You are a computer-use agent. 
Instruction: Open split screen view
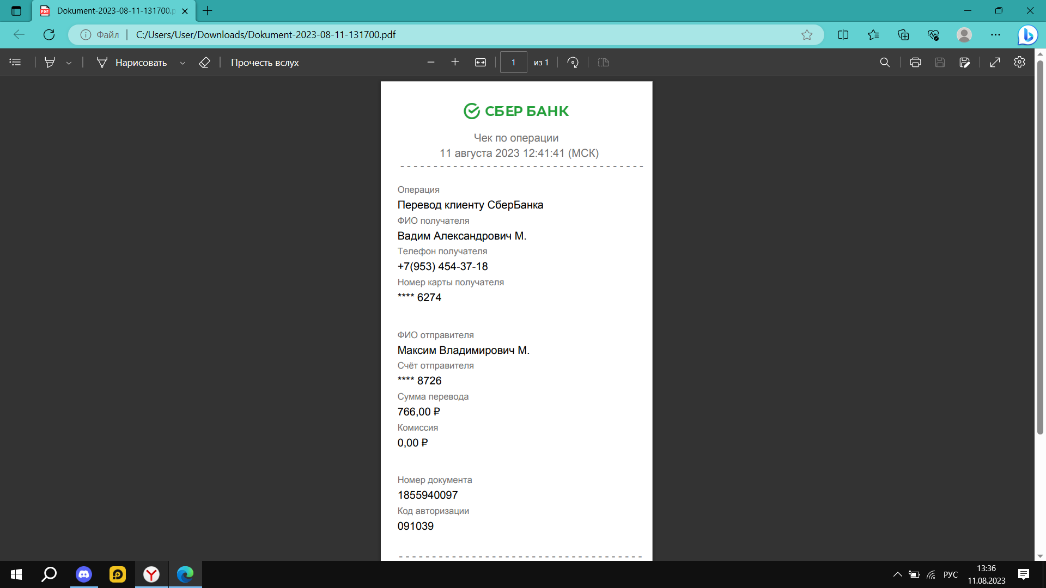[843, 35]
